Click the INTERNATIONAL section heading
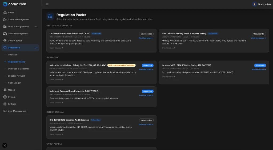The image size is (273, 150). click(55, 112)
